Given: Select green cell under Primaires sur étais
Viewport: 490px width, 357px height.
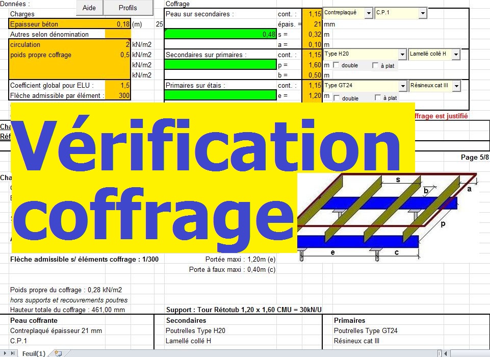Looking at the screenshot, I should (x=220, y=95).
